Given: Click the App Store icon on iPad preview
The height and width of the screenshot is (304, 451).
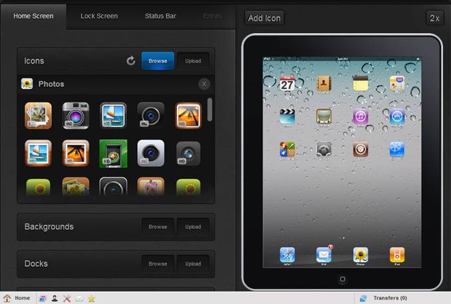Looking at the screenshot, I should pyautogui.click(x=397, y=116).
